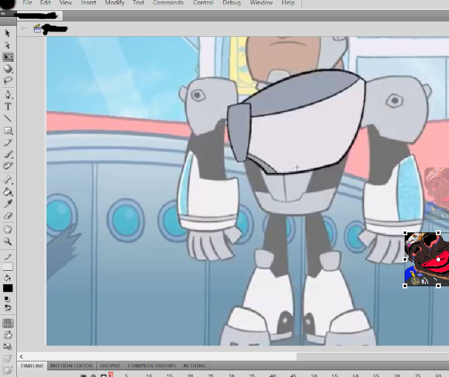Select the Free Transform tool
The image size is (449, 377).
coord(8,57)
